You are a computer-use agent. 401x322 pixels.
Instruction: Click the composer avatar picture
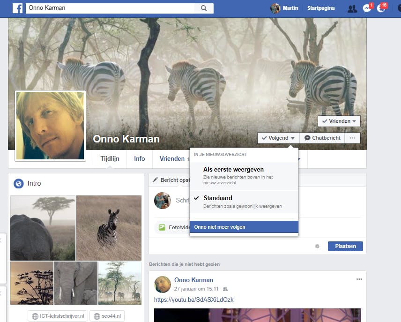point(163,201)
